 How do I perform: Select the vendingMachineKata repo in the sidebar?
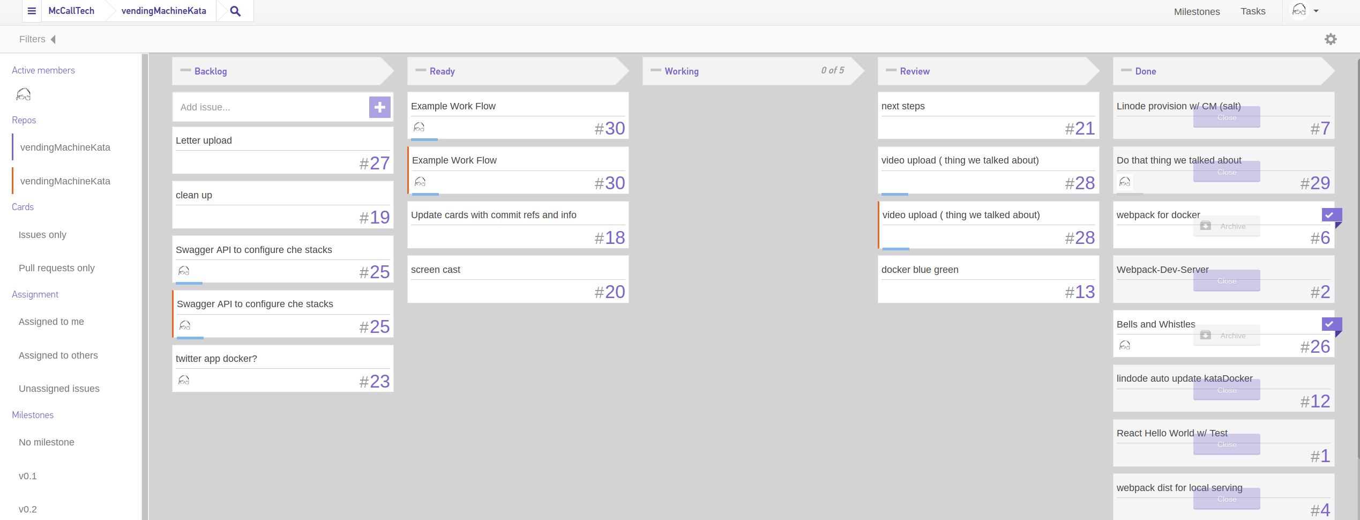pyautogui.click(x=65, y=147)
